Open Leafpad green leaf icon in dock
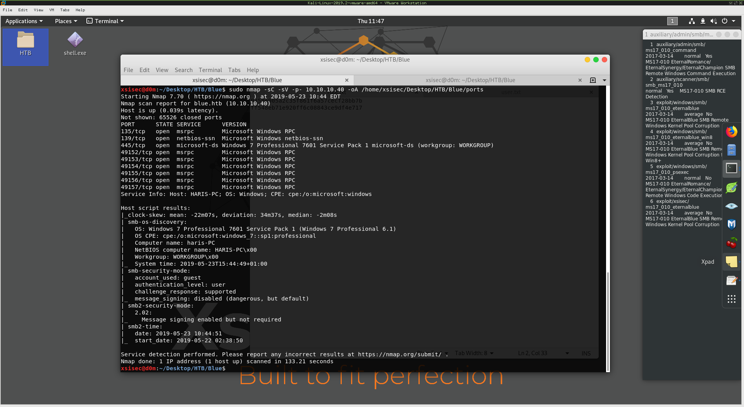This screenshot has height=407, width=744. [x=732, y=187]
